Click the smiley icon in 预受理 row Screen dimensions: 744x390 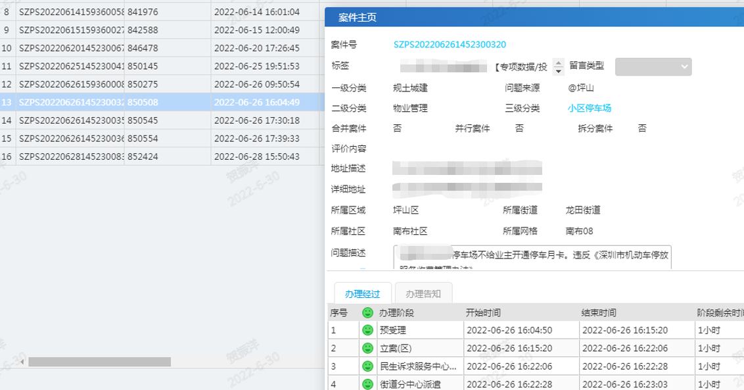(x=368, y=329)
